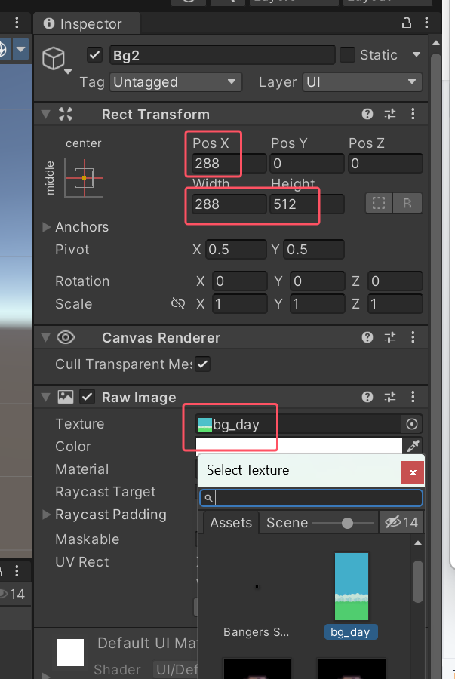Image resolution: width=455 pixels, height=679 pixels.
Task: Select the Assets tab in texture picker
Action: 230,523
